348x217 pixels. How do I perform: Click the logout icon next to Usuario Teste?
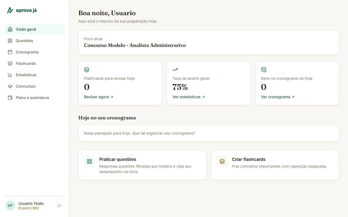pyautogui.click(x=60, y=206)
